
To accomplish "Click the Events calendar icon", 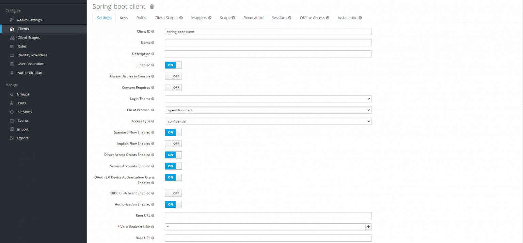I will [x=12, y=120].
